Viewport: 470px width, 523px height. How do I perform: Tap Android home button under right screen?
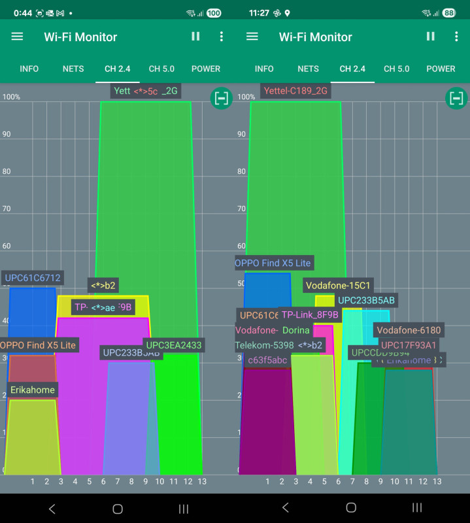(351, 508)
